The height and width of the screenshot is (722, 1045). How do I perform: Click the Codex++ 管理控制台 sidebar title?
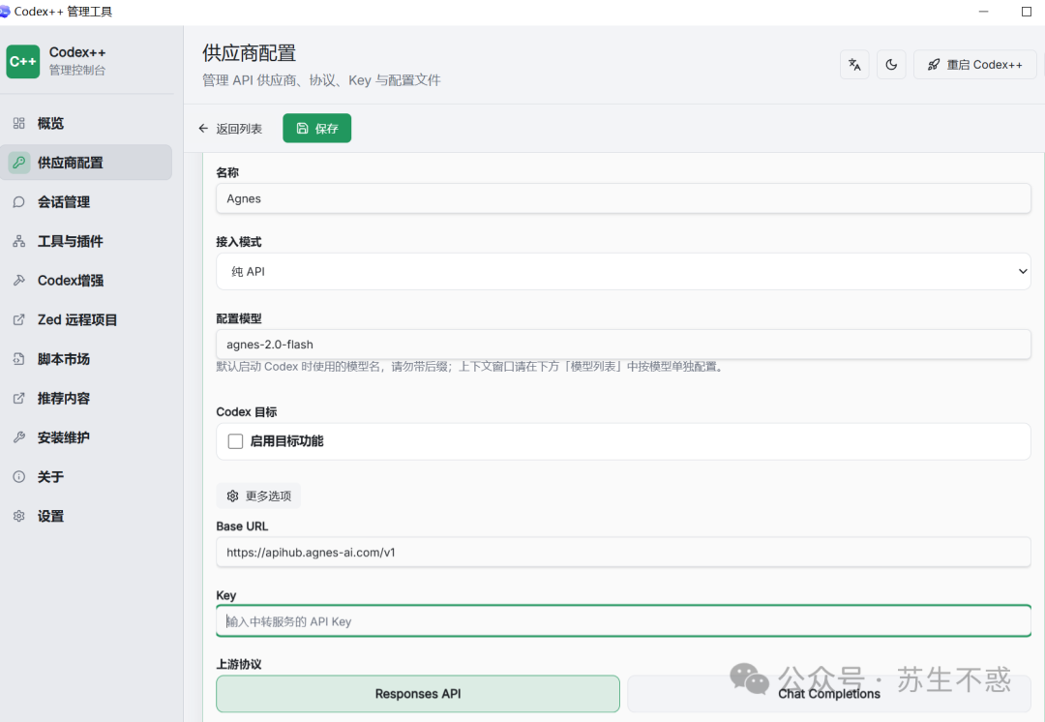[x=77, y=61]
